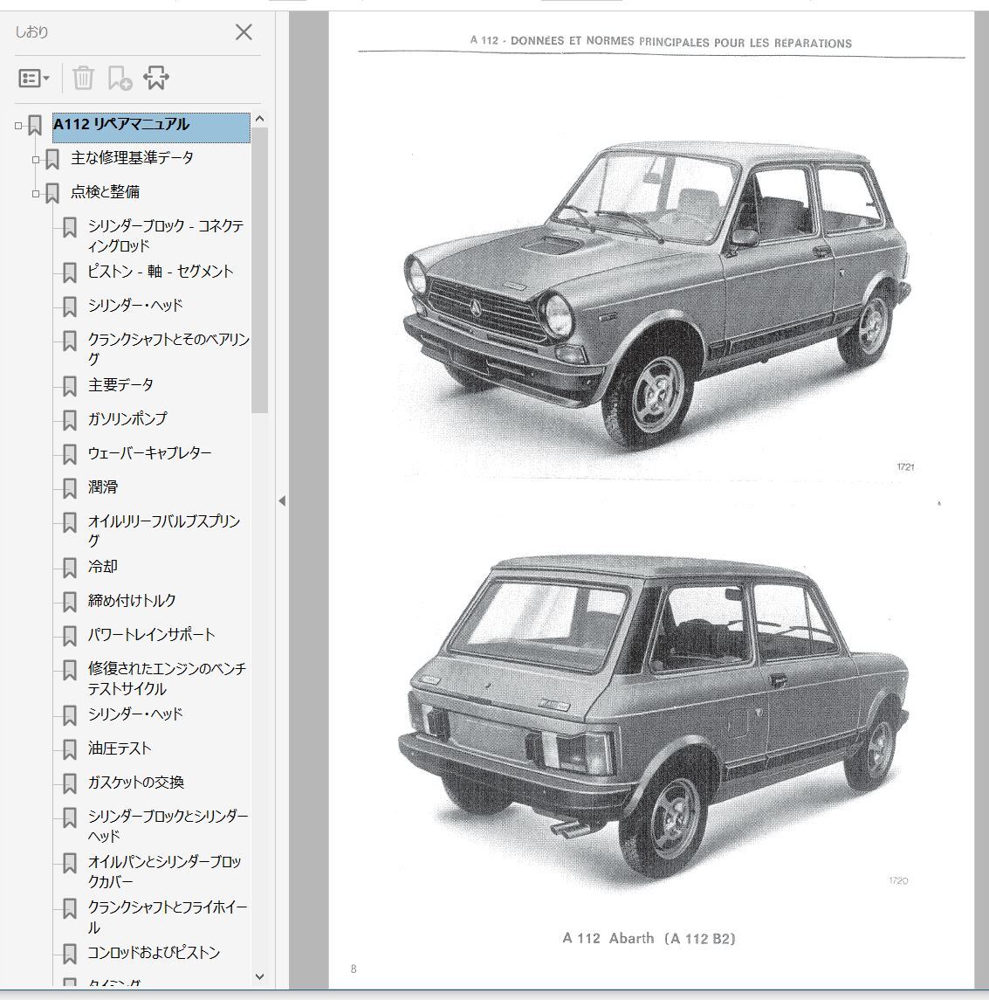Click bookmark icon beside ガソリンポンプ
989x1000 pixels.
click(70, 420)
